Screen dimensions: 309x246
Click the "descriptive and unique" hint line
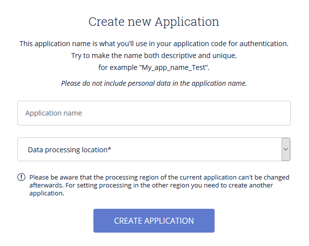(154, 56)
